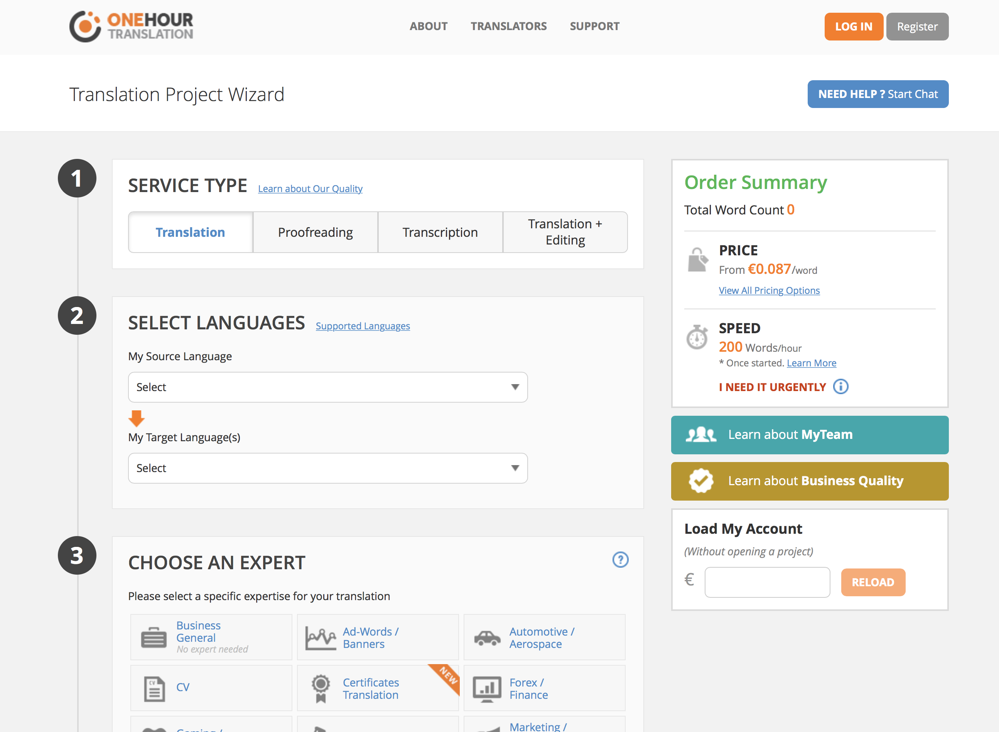Image resolution: width=999 pixels, height=732 pixels.
Task: Click the Need Help Start Chat button
Action: tap(877, 94)
